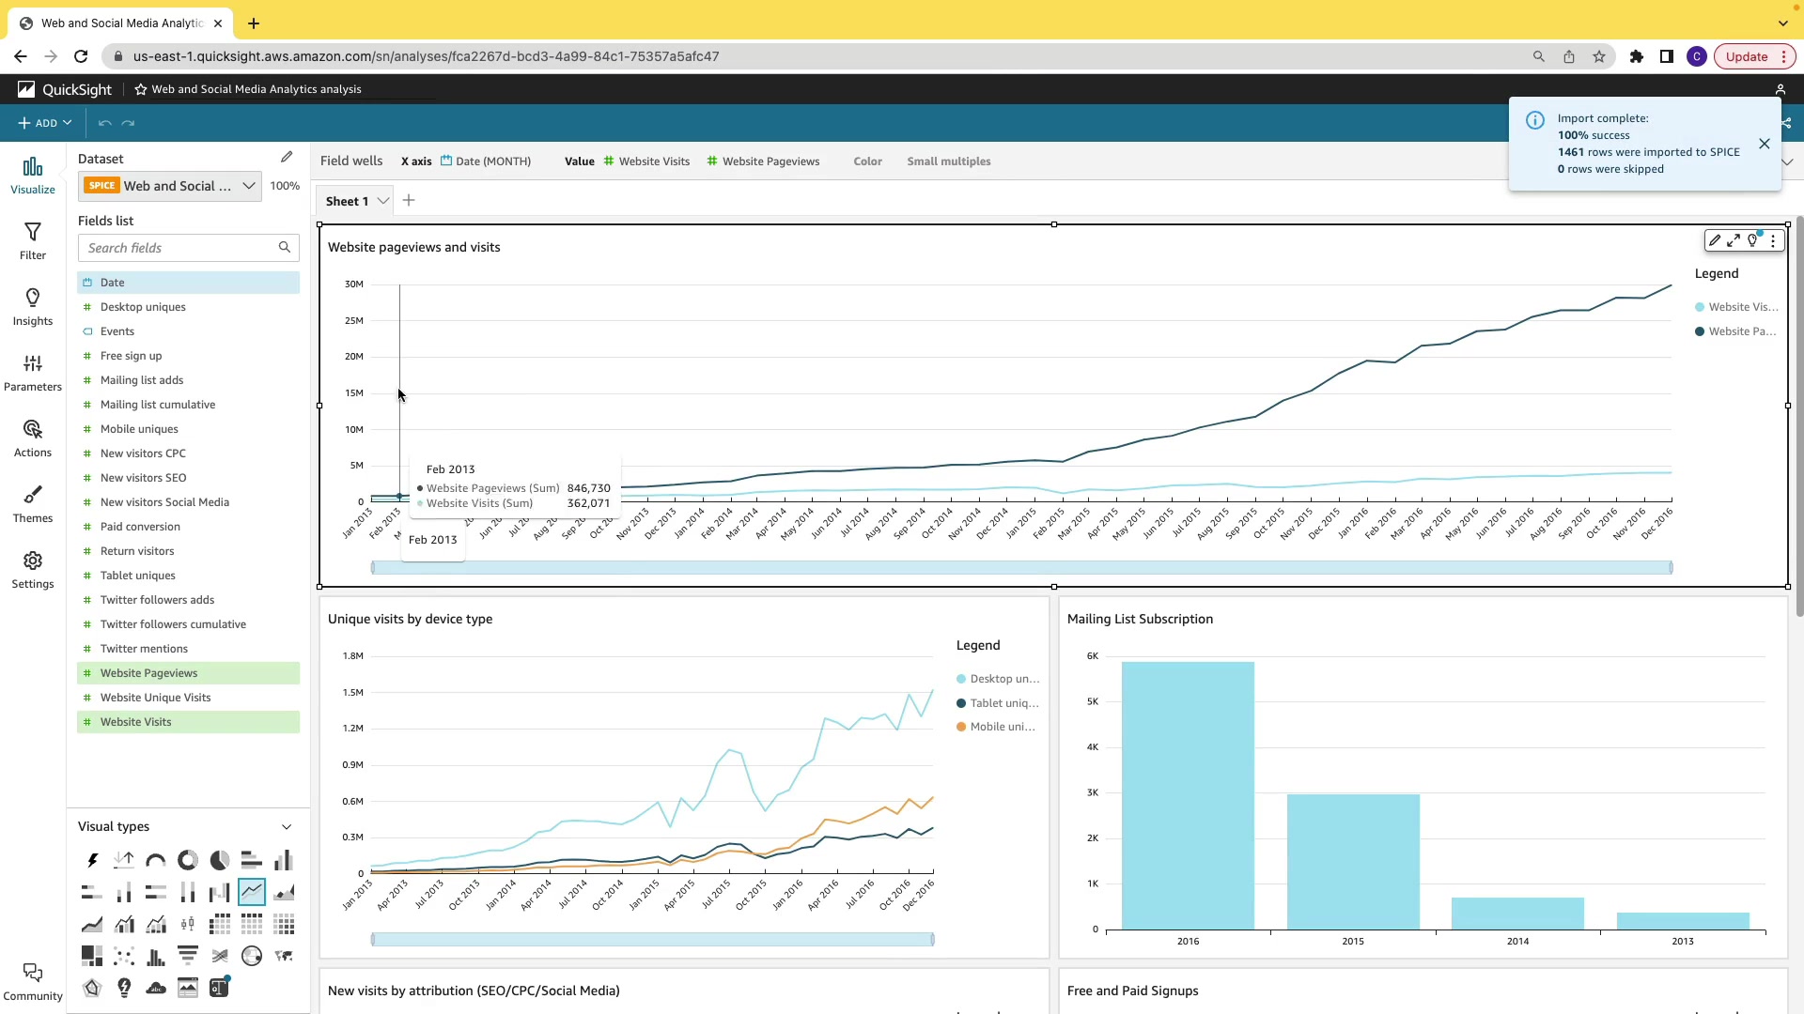Edit the dataset with the pencil icon
The image size is (1804, 1014).
click(287, 158)
